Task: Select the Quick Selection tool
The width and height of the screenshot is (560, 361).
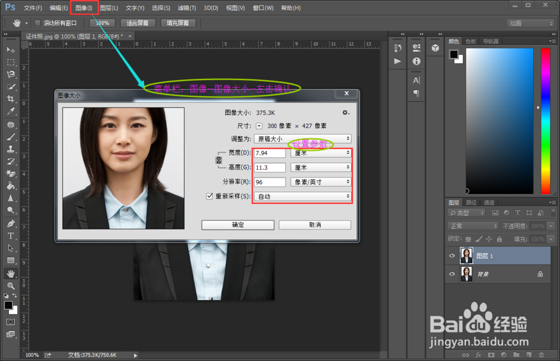Action: pos(11,87)
